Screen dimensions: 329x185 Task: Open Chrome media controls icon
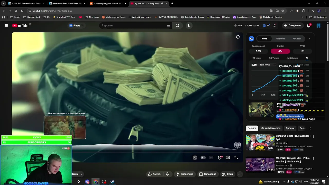(x=313, y=11)
